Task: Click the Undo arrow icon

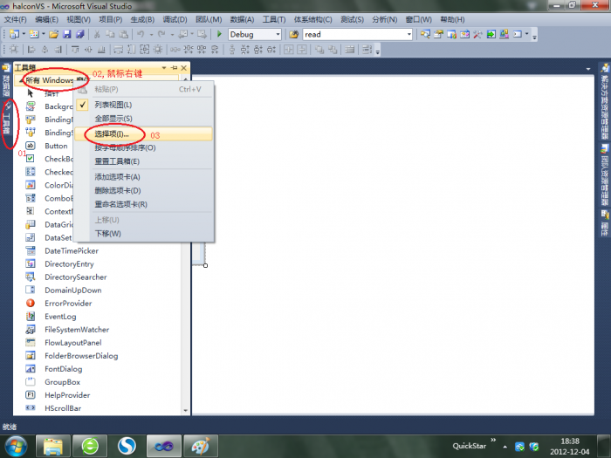Action: click(x=141, y=34)
